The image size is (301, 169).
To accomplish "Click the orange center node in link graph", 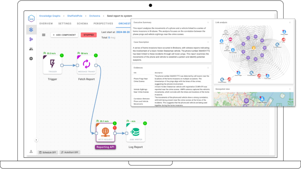I will coord(254,48).
